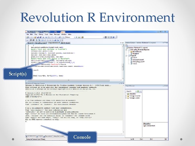Viewport: 195px width, 146px height.
Task: Open the Debug menu
Action: (x=41, y=34)
